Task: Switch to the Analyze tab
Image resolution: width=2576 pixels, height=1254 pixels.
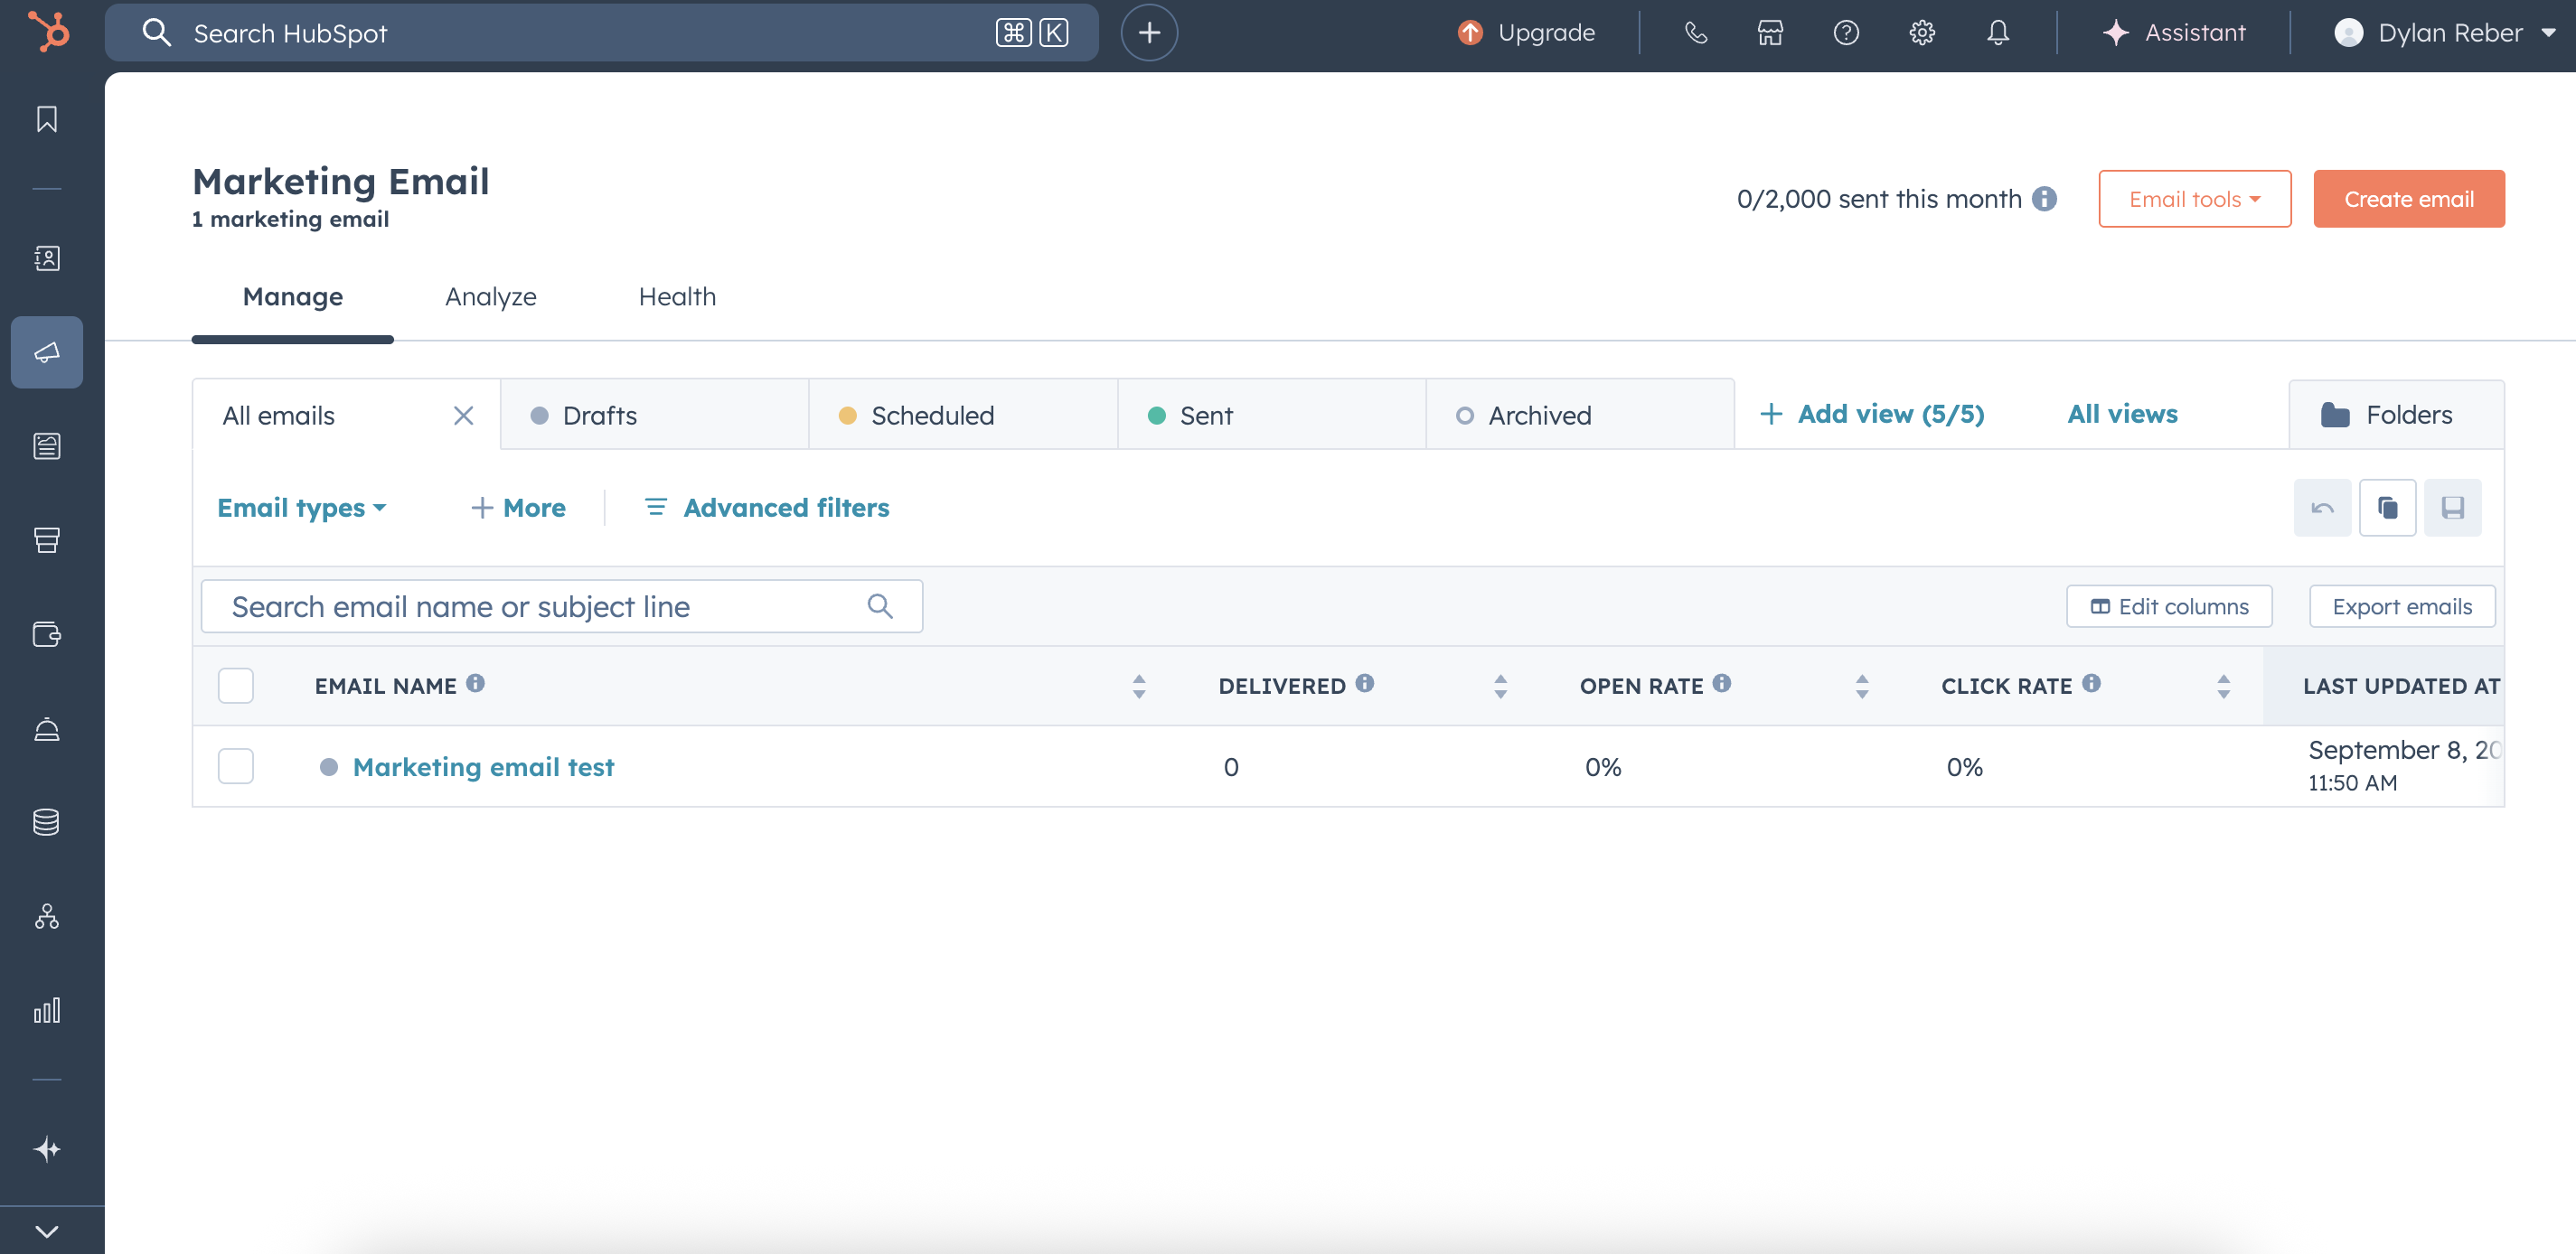Action: point(490,296)
